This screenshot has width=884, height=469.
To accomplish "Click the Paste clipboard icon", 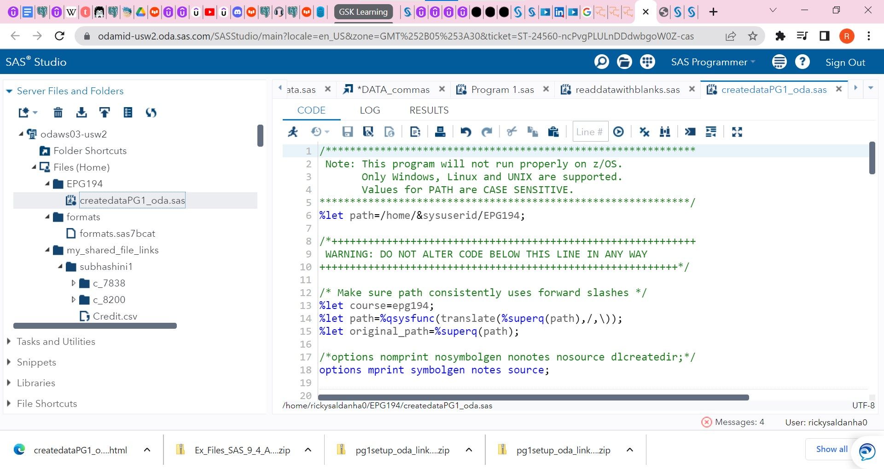I will [553, 132].
